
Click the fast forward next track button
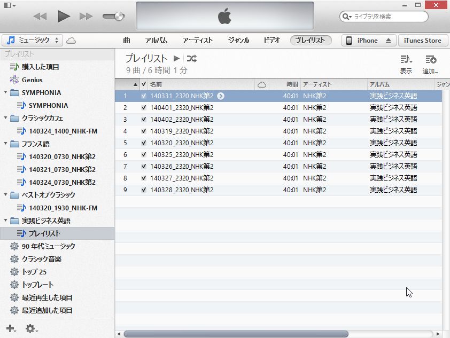86,17
